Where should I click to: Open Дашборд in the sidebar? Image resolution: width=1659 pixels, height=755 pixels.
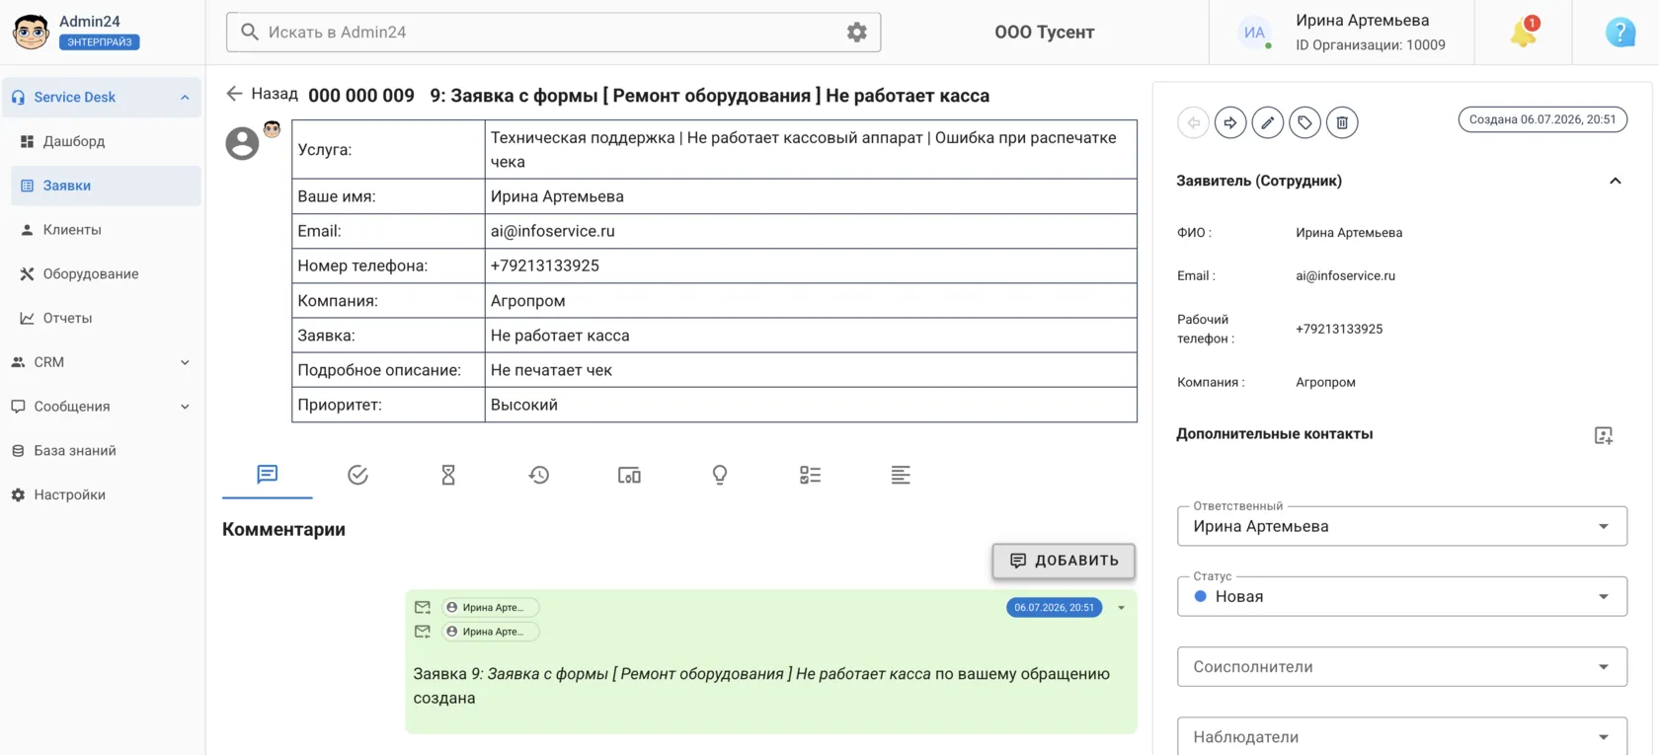[x=106, y=141]
